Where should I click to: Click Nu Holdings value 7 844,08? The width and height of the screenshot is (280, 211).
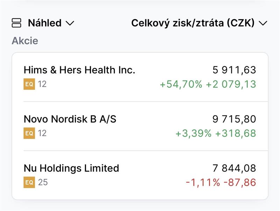[234, 168]
